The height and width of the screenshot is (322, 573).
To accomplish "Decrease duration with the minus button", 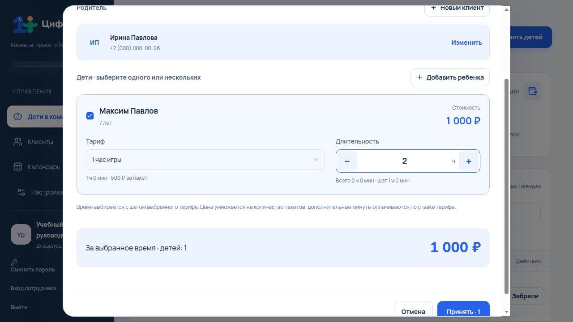I will (347, 161).
